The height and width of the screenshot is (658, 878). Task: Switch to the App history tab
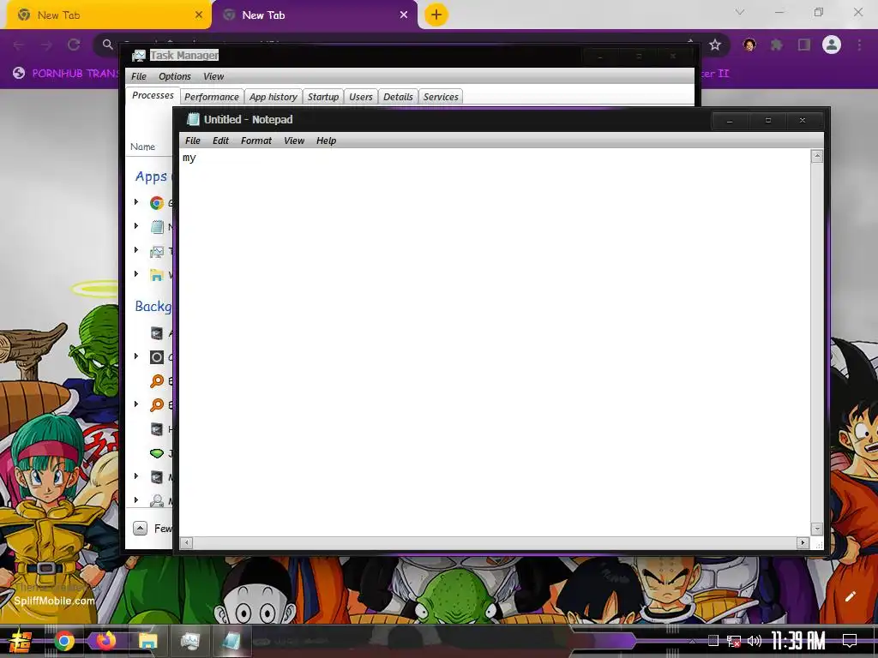(x=274, y=97)
